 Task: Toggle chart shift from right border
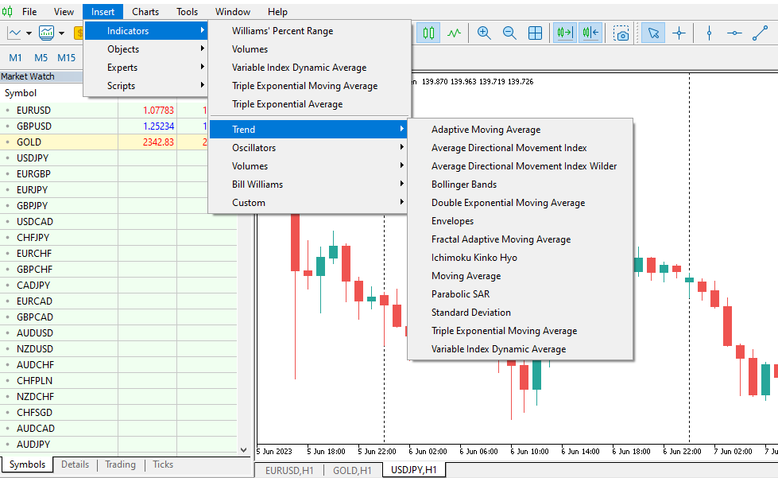590,33
